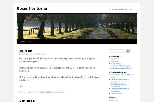Screen dimensions: 154x102
Task: Click the Søg search button
Action: point(128,51)
